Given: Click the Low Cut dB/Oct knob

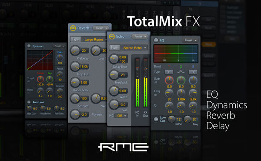Looking at the screenshot, I should tap(171, 119).
